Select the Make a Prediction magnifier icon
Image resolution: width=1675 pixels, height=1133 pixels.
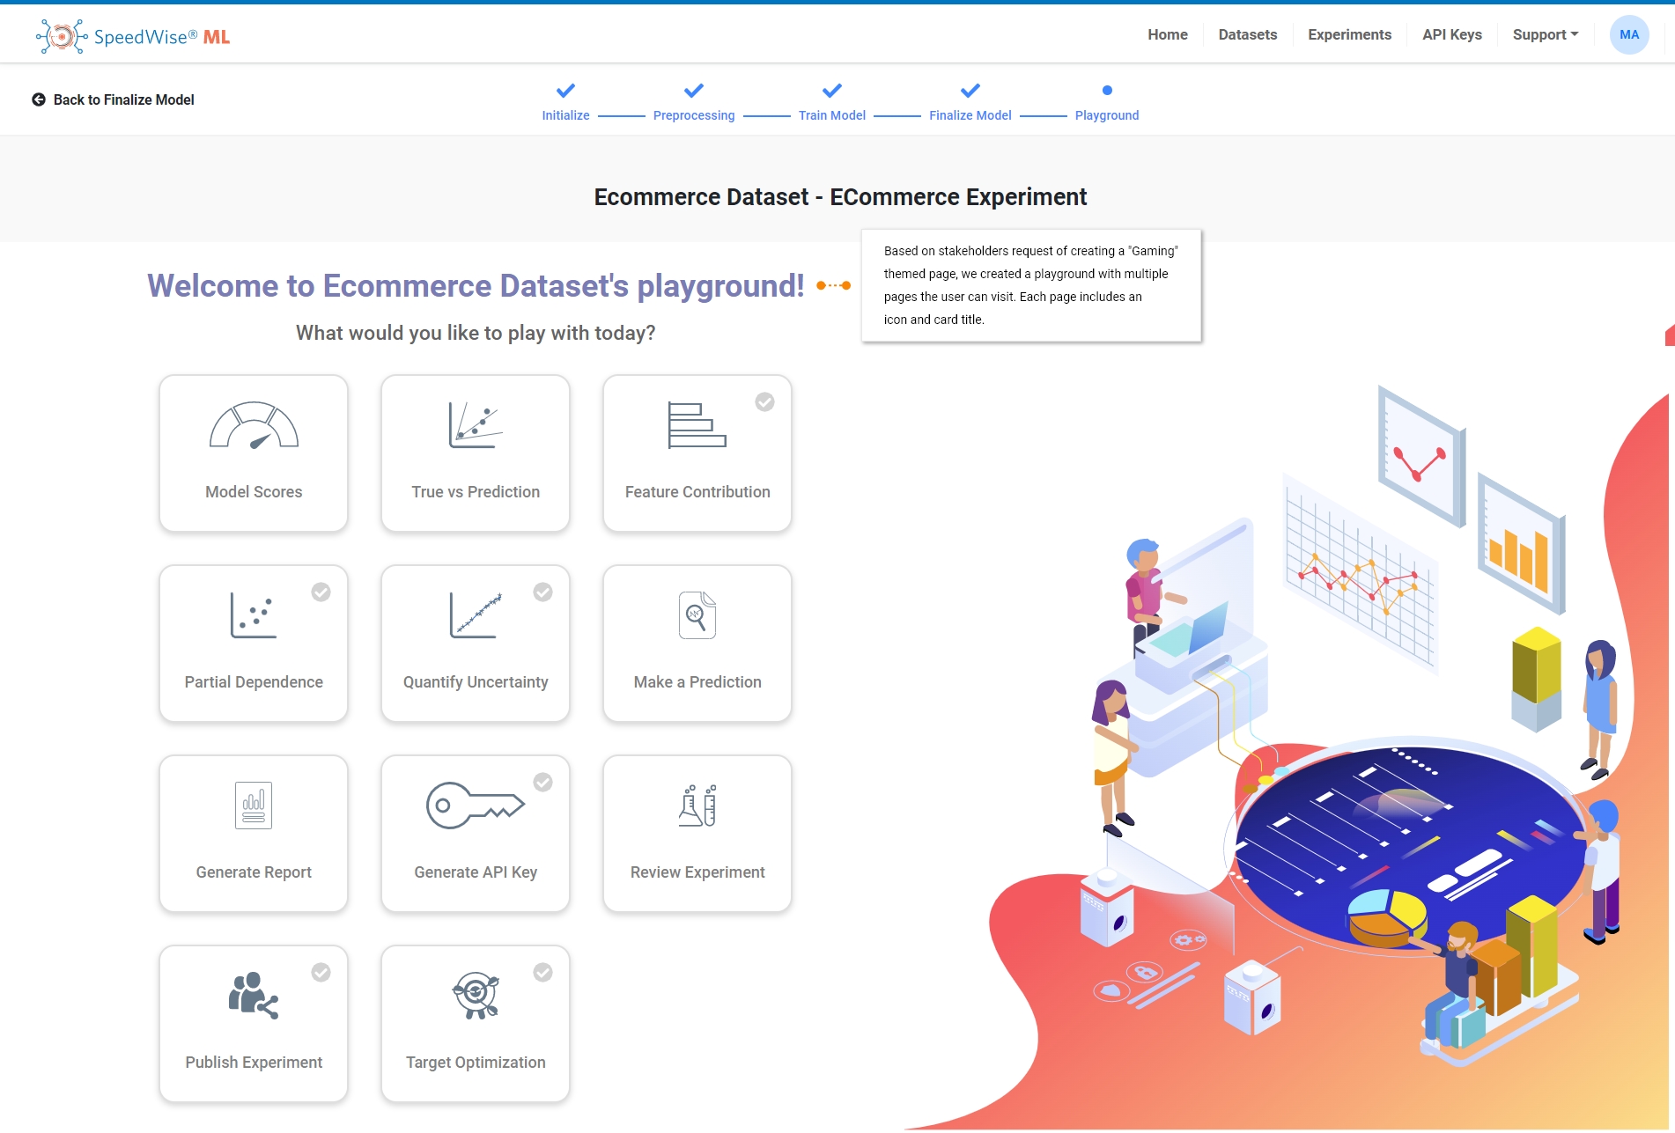[697, 615]
